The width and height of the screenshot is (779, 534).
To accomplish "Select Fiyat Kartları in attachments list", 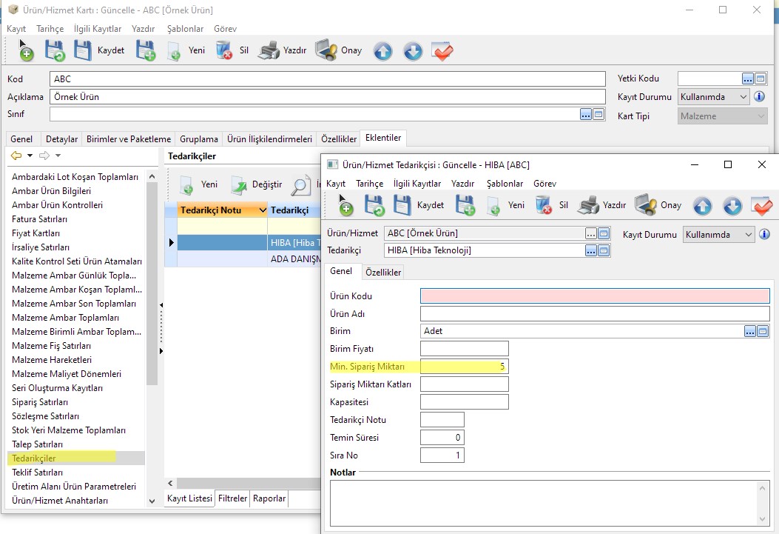I will pos(36,233).
